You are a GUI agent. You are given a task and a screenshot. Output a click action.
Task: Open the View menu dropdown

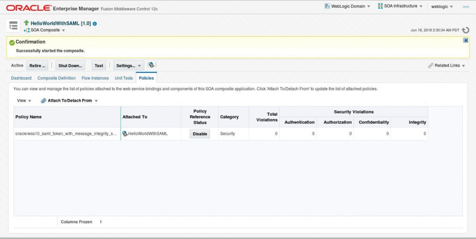click(x=24, y=101)
